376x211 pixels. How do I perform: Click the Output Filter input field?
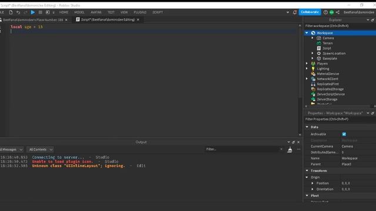tap(244, 149)
